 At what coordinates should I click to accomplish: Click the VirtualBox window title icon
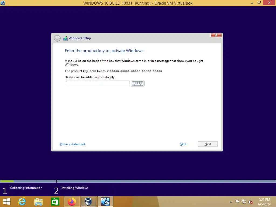[3, 3]
